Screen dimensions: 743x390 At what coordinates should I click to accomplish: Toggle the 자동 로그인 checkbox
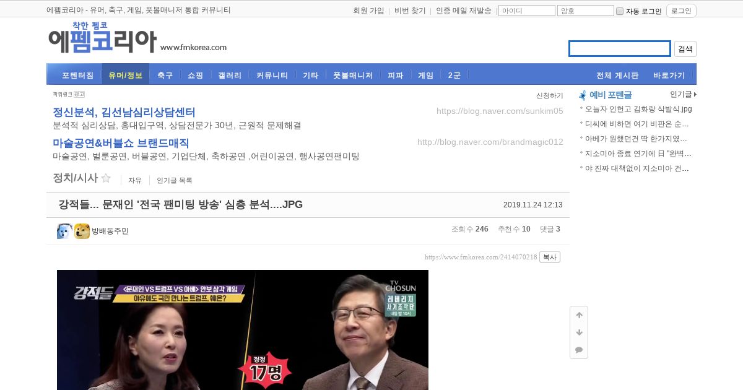click(620, 11)
